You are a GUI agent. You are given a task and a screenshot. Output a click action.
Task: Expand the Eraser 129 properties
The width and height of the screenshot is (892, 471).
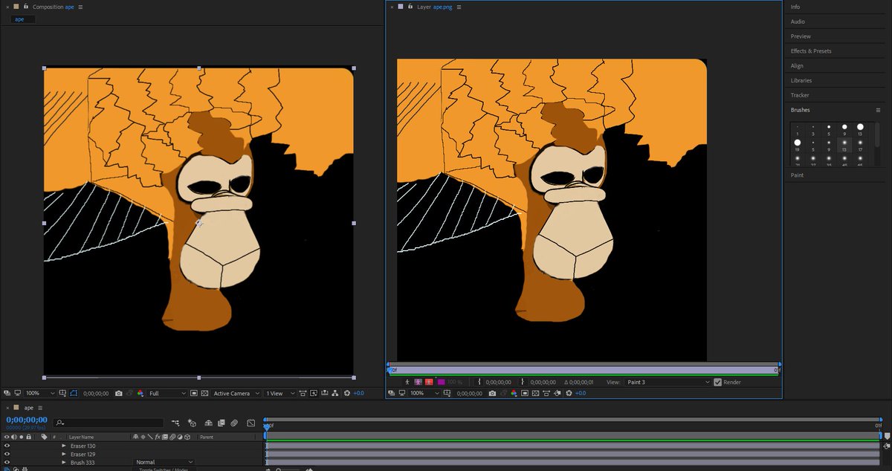coord(64,454)
